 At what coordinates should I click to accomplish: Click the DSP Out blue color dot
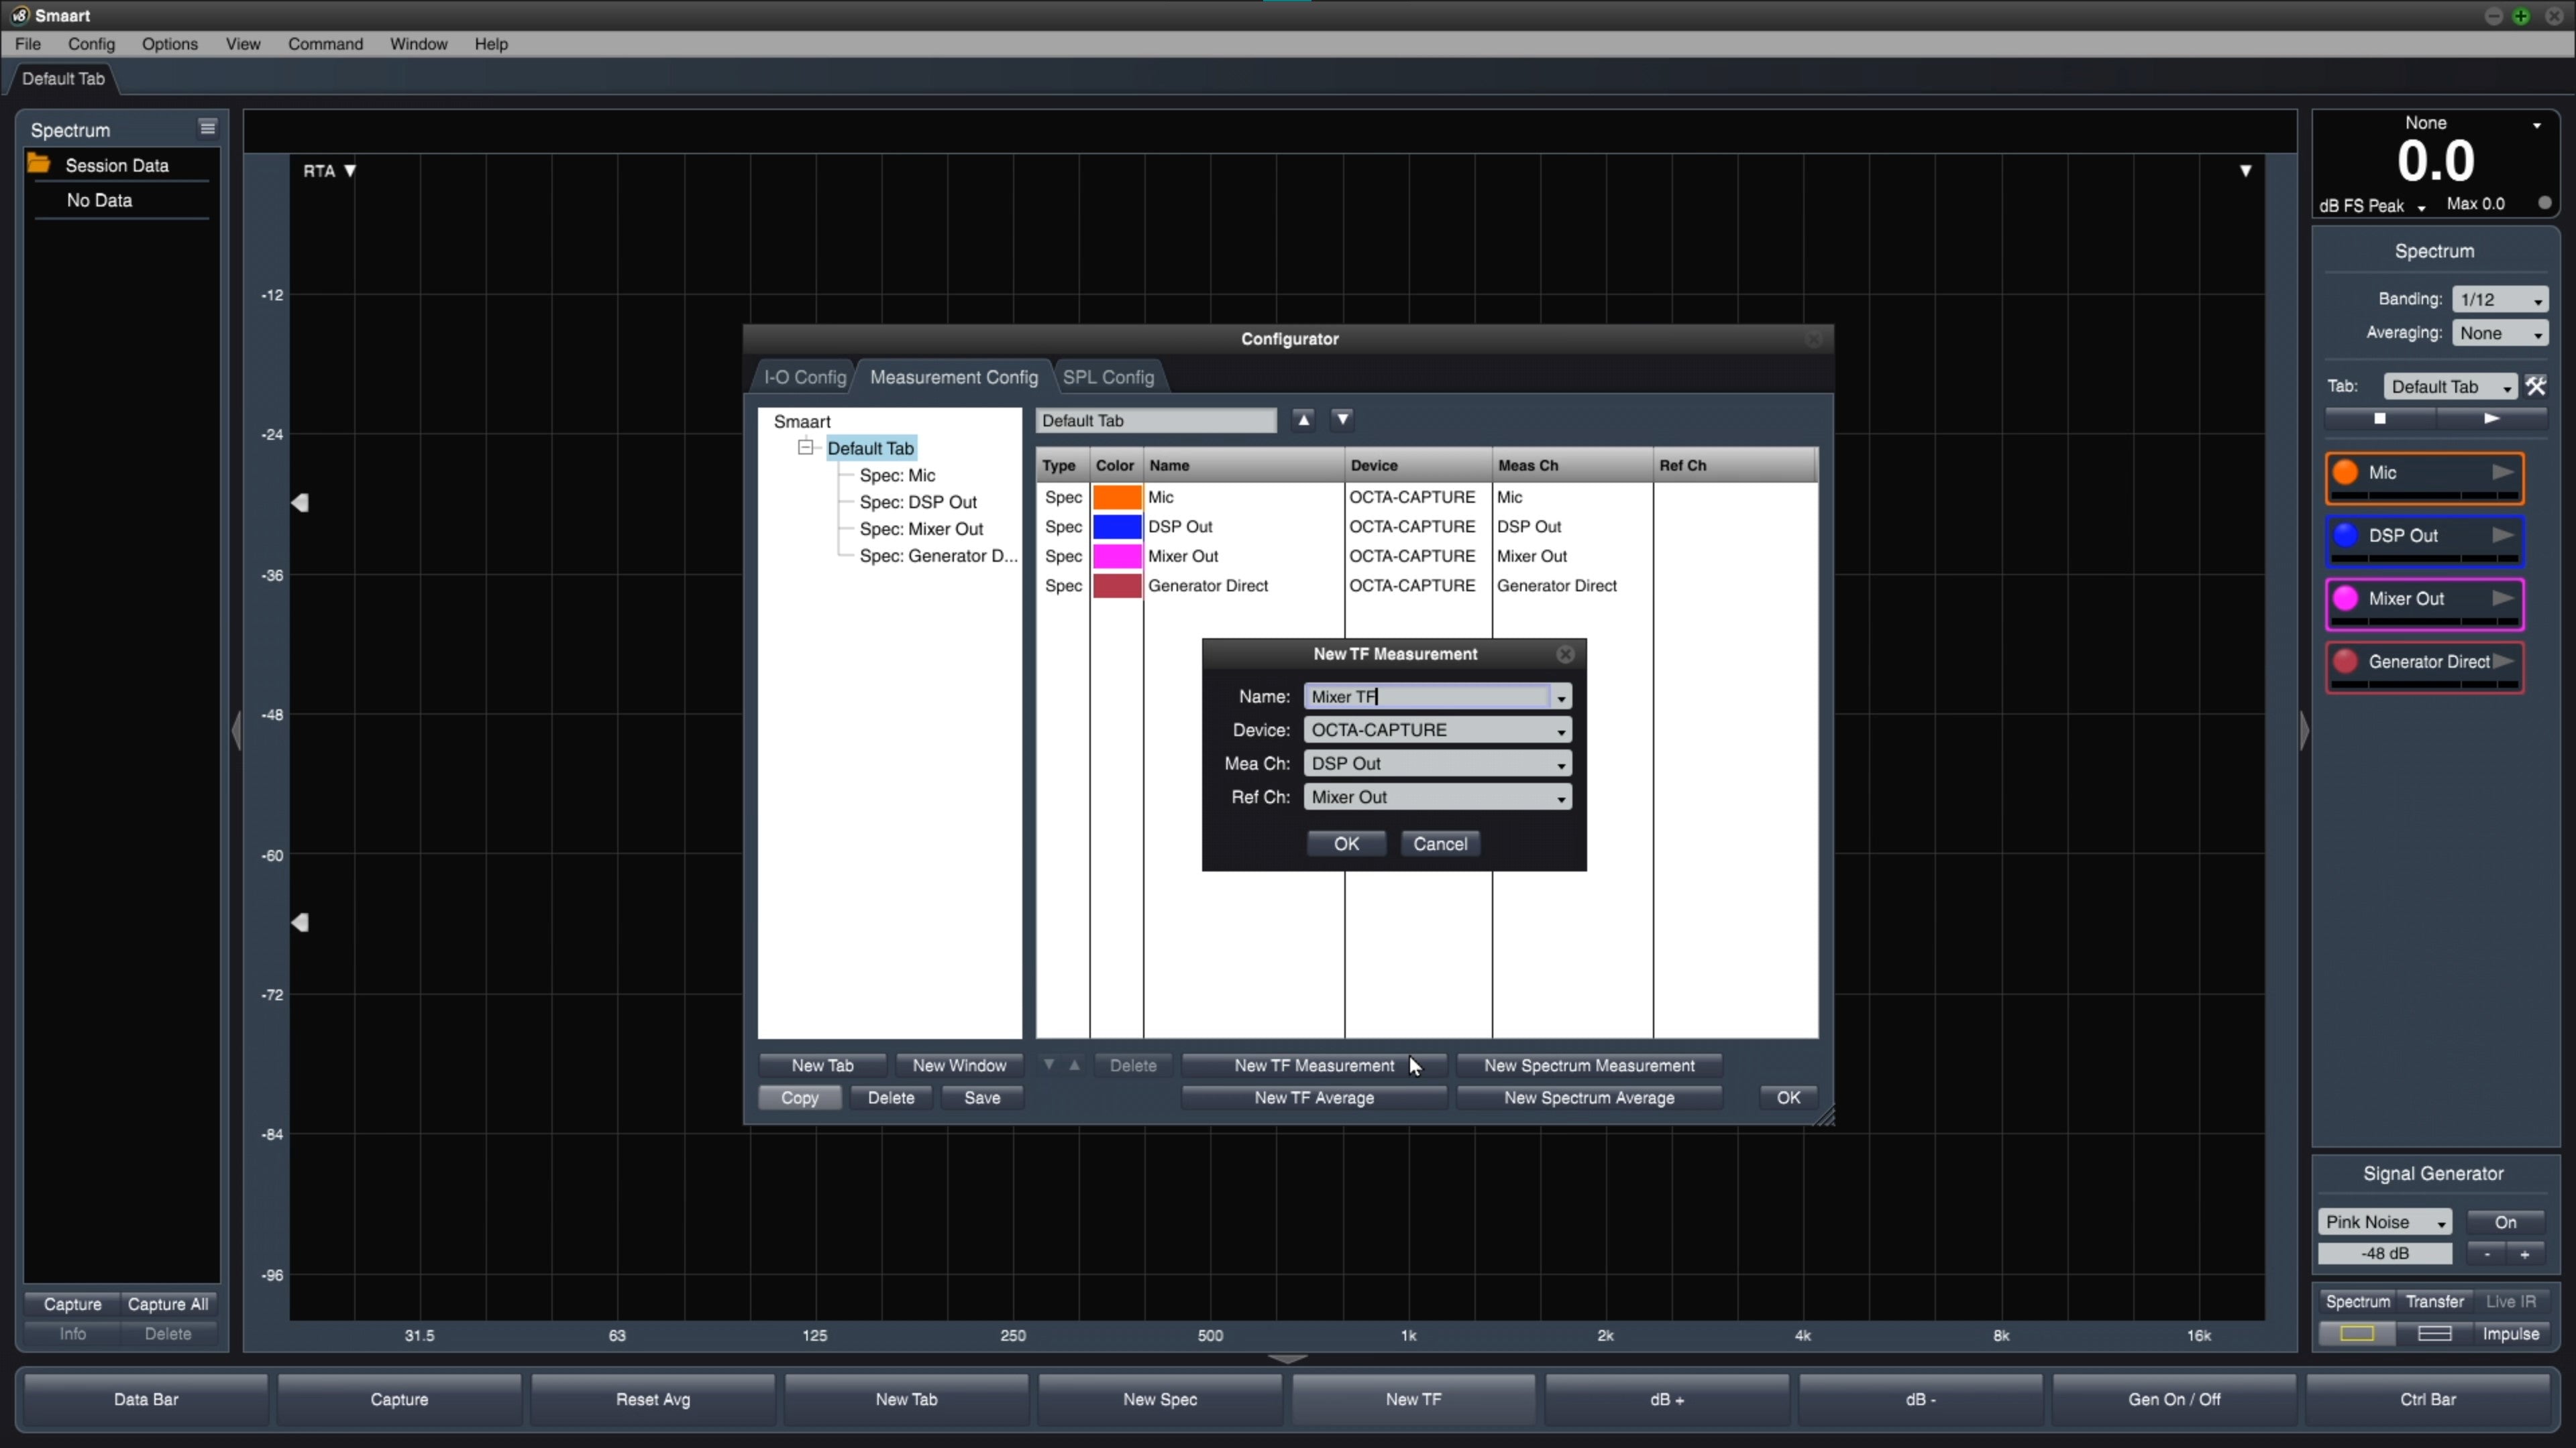pyautogui.click(x=2345, y=536)
